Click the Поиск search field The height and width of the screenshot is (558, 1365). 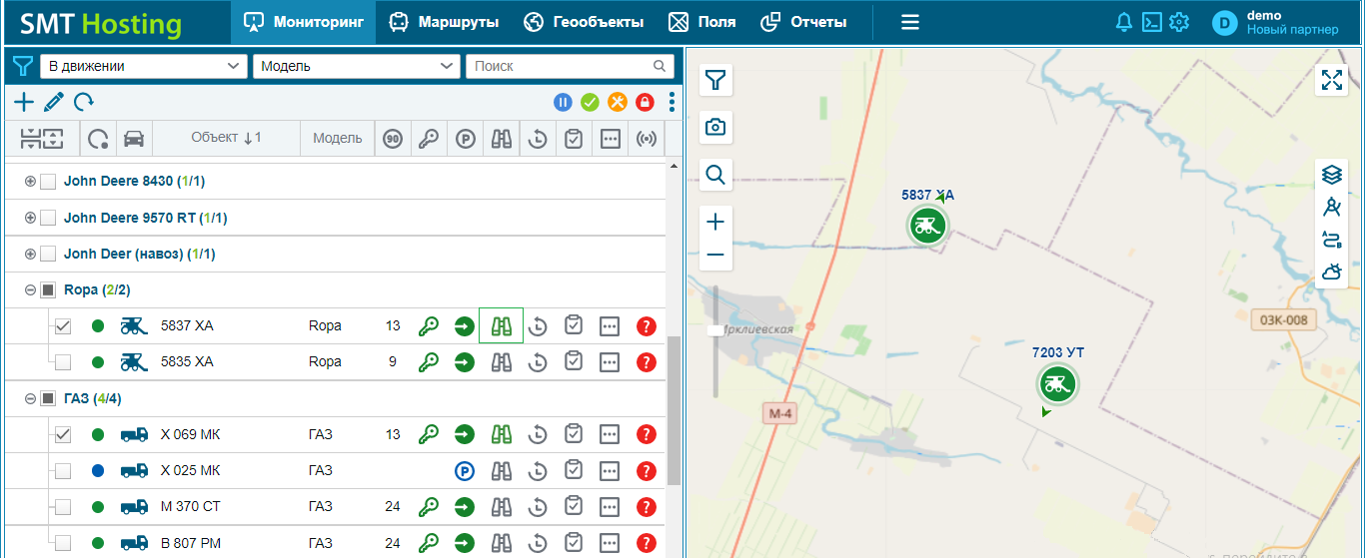coord(570,66)
